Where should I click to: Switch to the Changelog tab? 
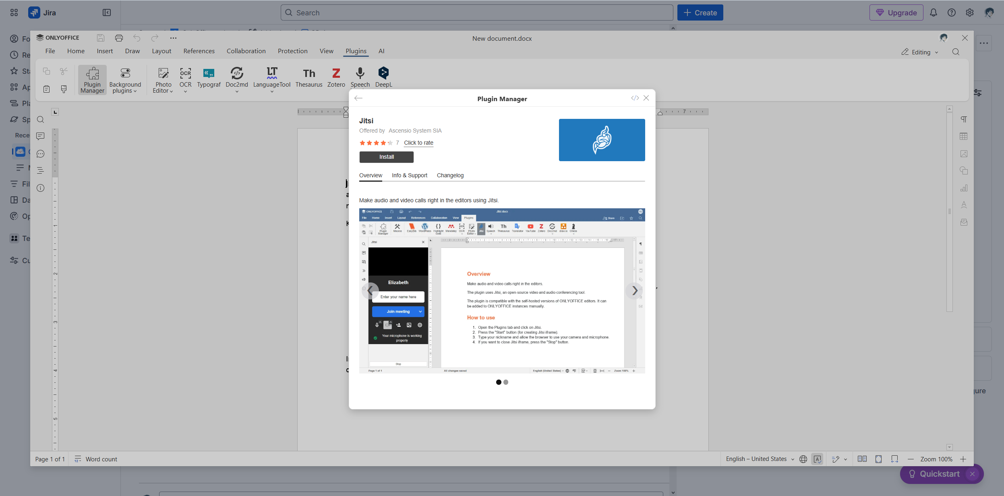tap(450, 175)
